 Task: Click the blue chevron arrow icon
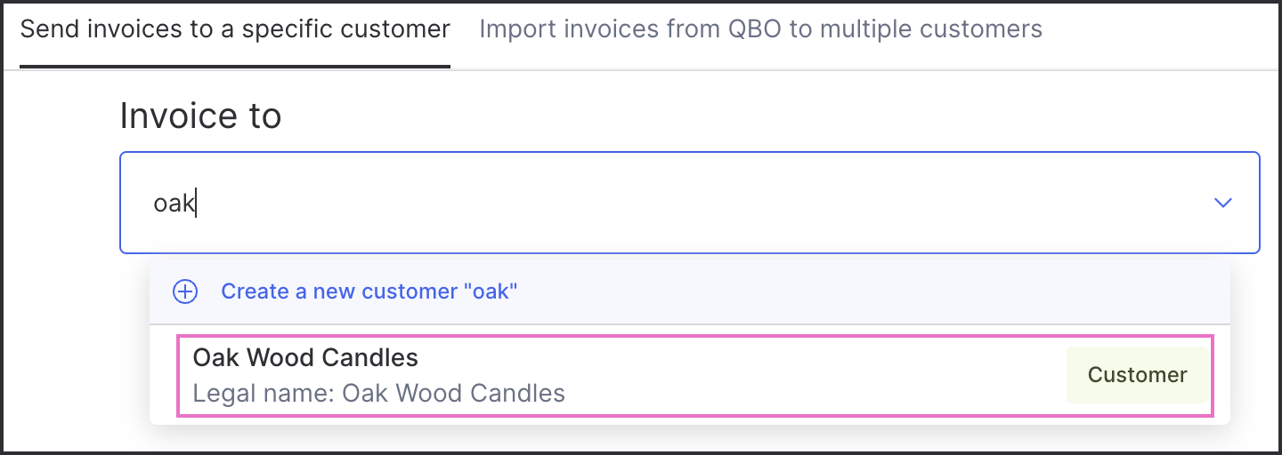coord(1223,203)
